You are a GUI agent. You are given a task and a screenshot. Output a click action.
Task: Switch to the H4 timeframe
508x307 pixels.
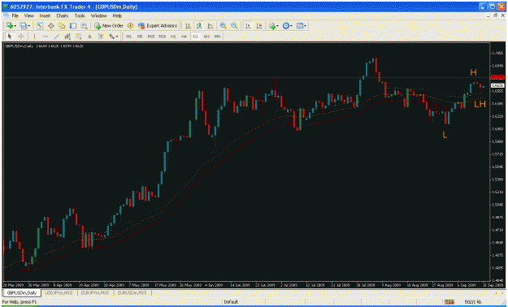coord(184,37)
